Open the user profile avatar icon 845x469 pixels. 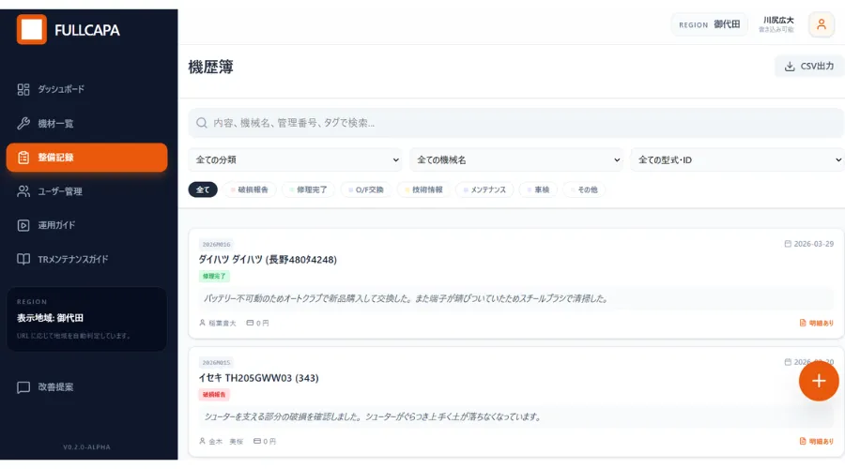(x=821, y=24)
